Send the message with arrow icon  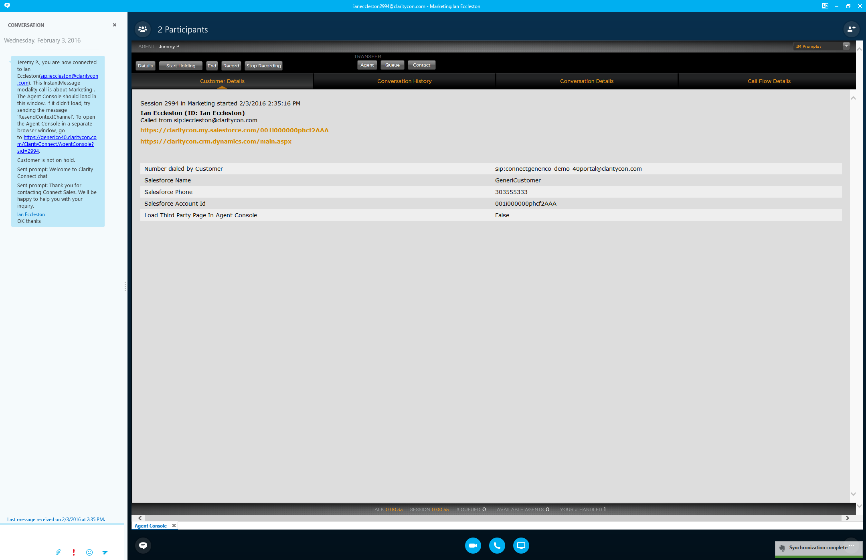point(105,552)
